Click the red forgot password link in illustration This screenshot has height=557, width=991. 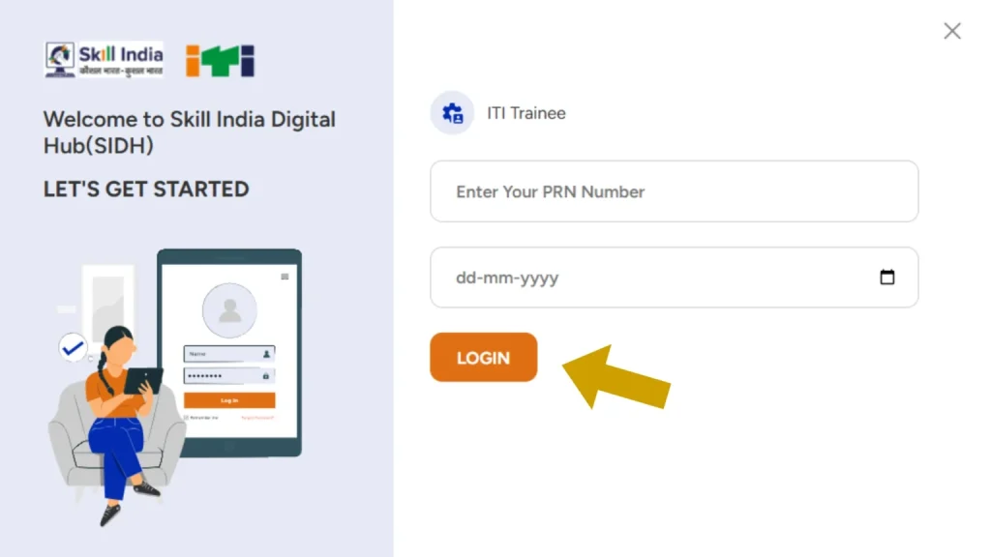pos(257,418)
